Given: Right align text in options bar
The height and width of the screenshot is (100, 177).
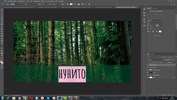Looking at the screenshot, I should click(67, 4).
